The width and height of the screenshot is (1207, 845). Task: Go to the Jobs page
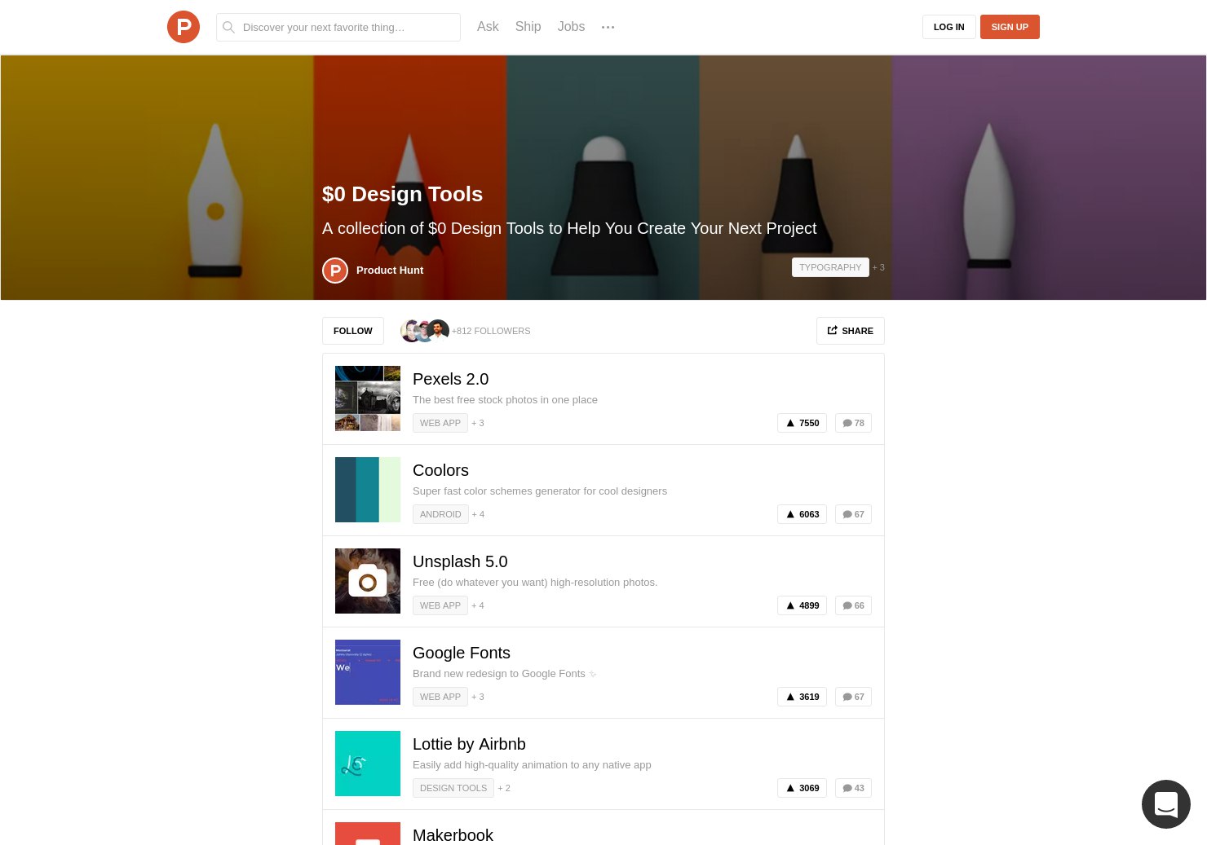point(571,27)
